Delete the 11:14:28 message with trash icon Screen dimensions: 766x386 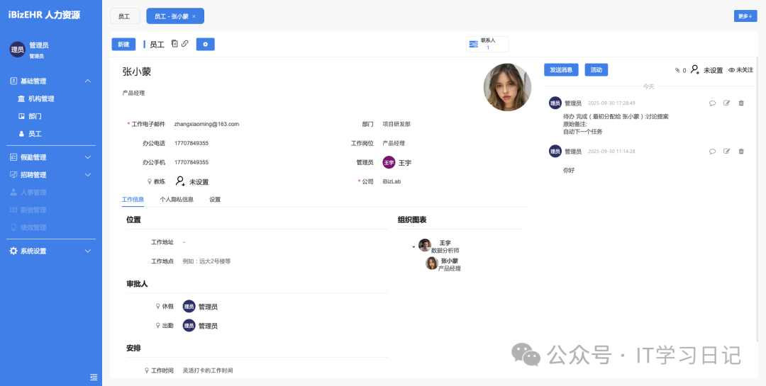coord(741,151)
